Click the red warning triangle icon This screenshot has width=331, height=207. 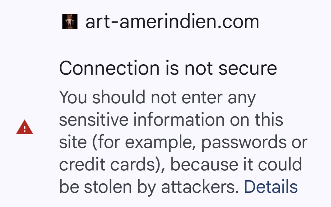pos(25,128)
